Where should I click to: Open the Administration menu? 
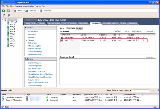pos(28,6)
